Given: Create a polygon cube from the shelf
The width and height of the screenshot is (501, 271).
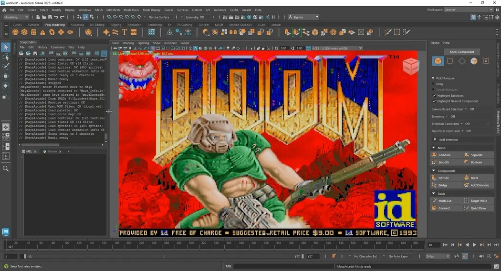Looking at the screenshot, I should click(x=25, y=32).
